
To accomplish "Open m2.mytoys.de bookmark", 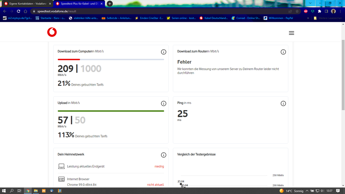I will click(x=17, y=18).
